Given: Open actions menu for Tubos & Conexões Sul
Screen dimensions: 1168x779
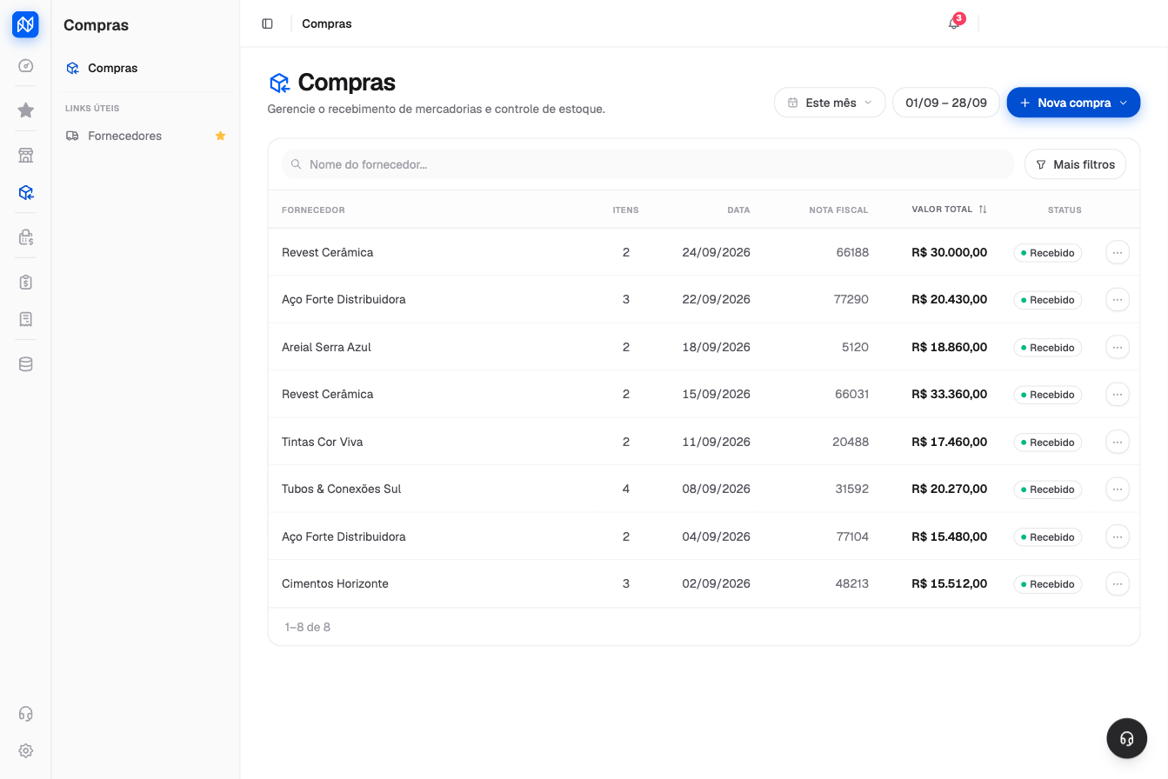Looking at the screenshot, I should (x=1118, y=489).
